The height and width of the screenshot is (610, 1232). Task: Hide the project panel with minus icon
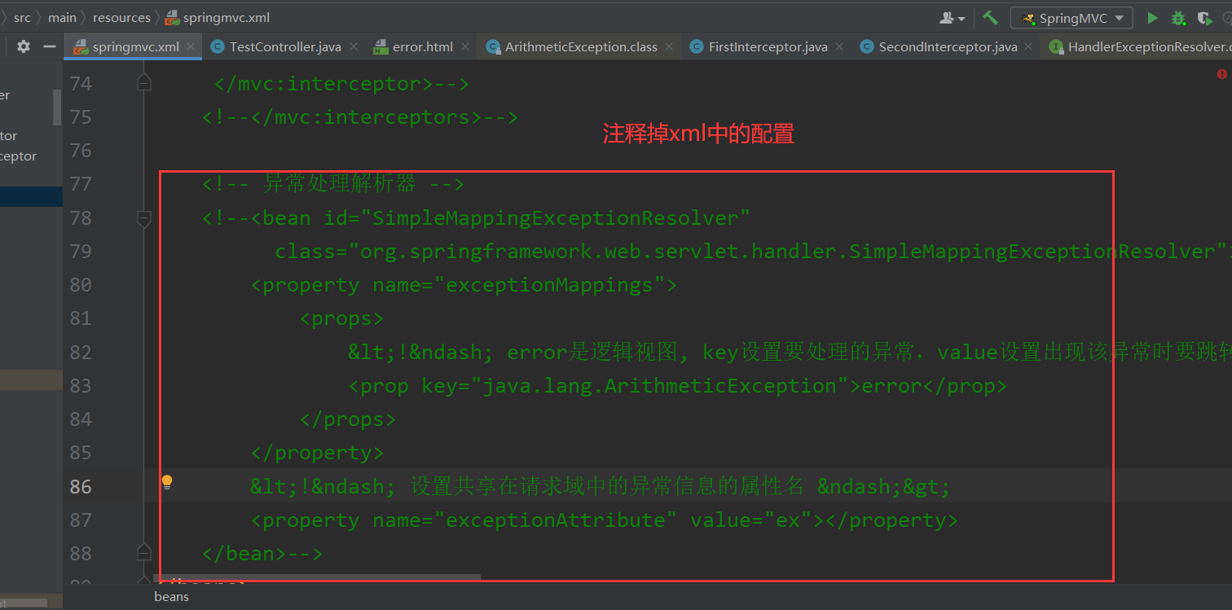click(49, 46)
